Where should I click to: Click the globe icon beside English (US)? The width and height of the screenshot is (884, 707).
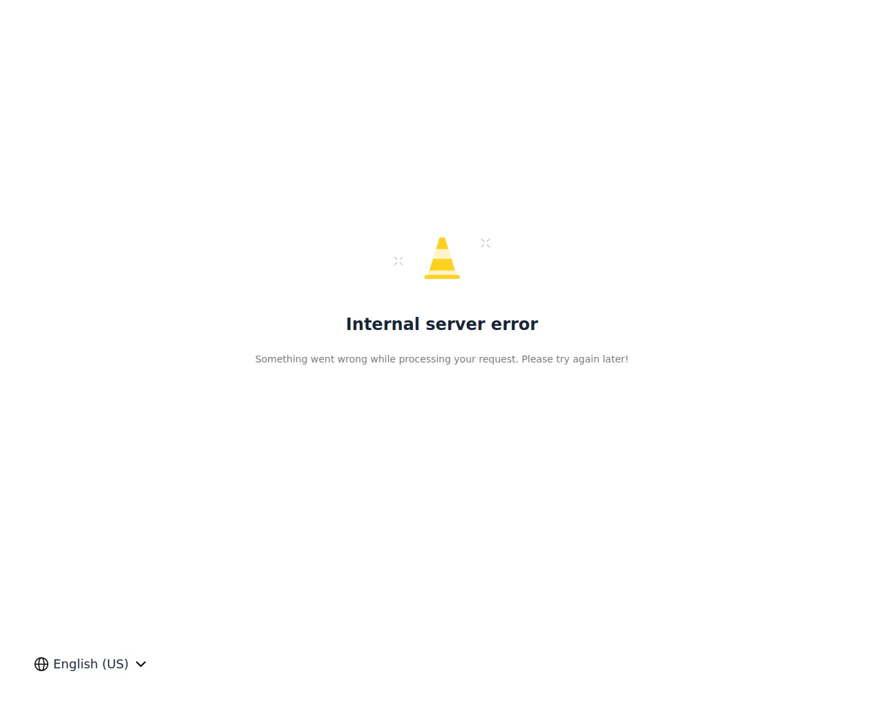[x=41, y=664]
